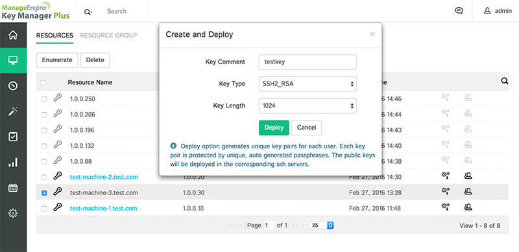The image size is (519, 252).
Task: Click users icon in test-machine-2.test.com row
Action: pyautogui.click(x=468, y=176)
